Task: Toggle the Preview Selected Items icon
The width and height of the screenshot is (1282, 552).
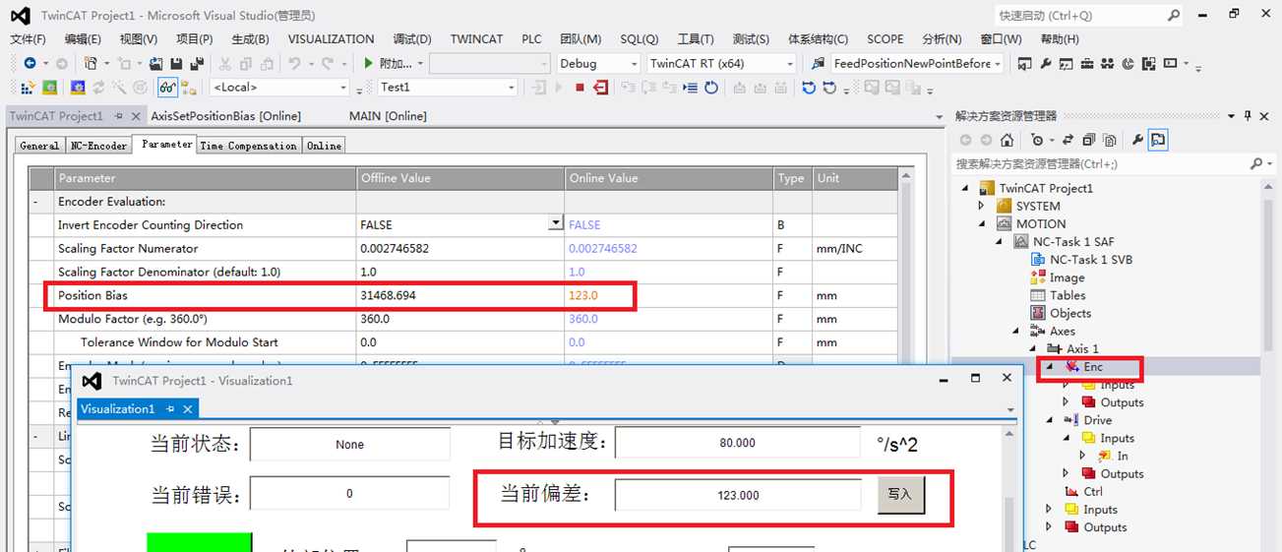Action: pos(1157,140)
